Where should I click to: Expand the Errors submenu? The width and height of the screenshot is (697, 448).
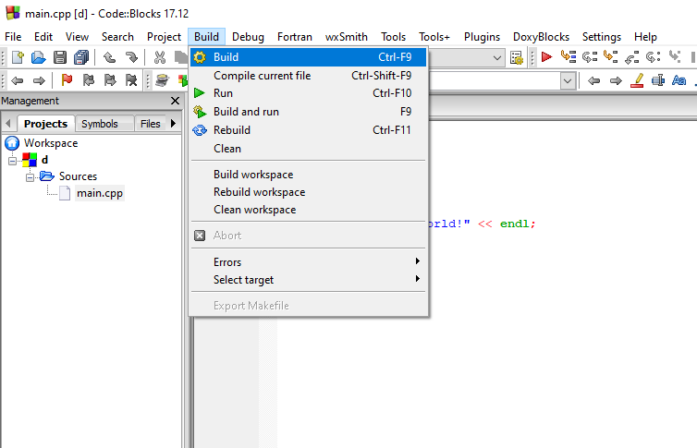(x=308, y=262)
